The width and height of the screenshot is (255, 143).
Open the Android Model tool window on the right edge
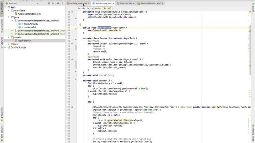point(253,133)
